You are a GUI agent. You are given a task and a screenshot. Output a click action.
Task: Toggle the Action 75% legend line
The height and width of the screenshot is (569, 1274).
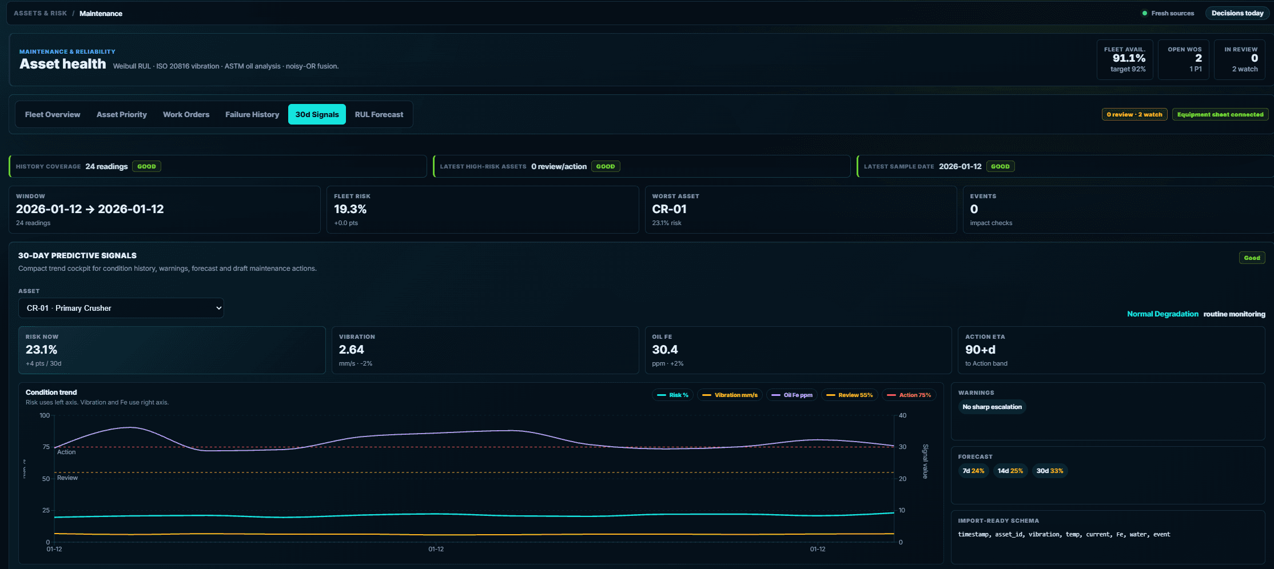(909, 395)
